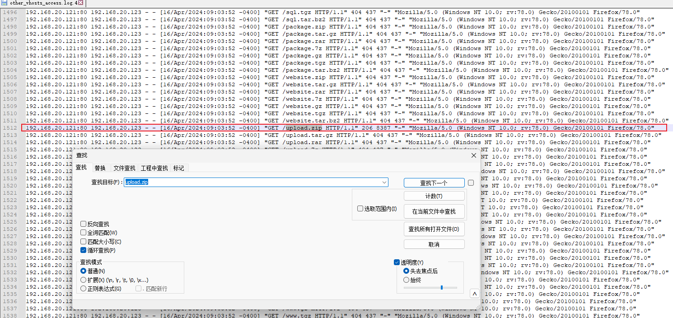Click 在当前文件中查找 button
The image size is (673, 318).
[434, 211]
